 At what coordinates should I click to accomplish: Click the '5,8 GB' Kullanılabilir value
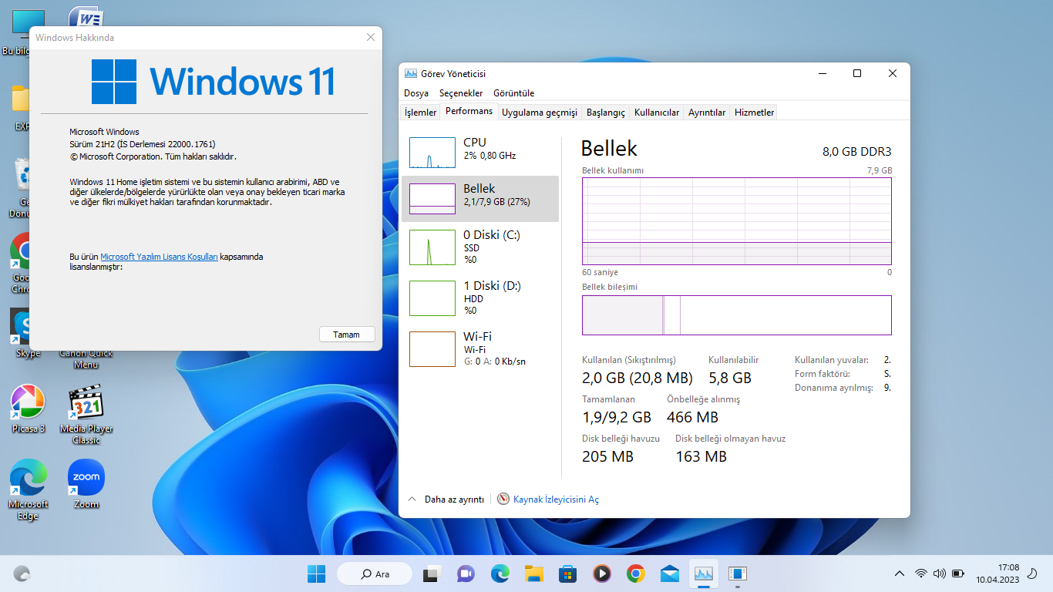pyautogui.click(x=730, y=378)
